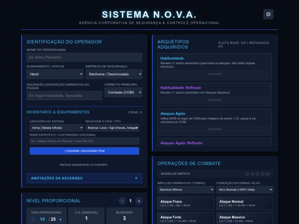Decrease Vida Operacional with minus button
Image resolution: width=299 pixels, height=224 pixels.
33,219
